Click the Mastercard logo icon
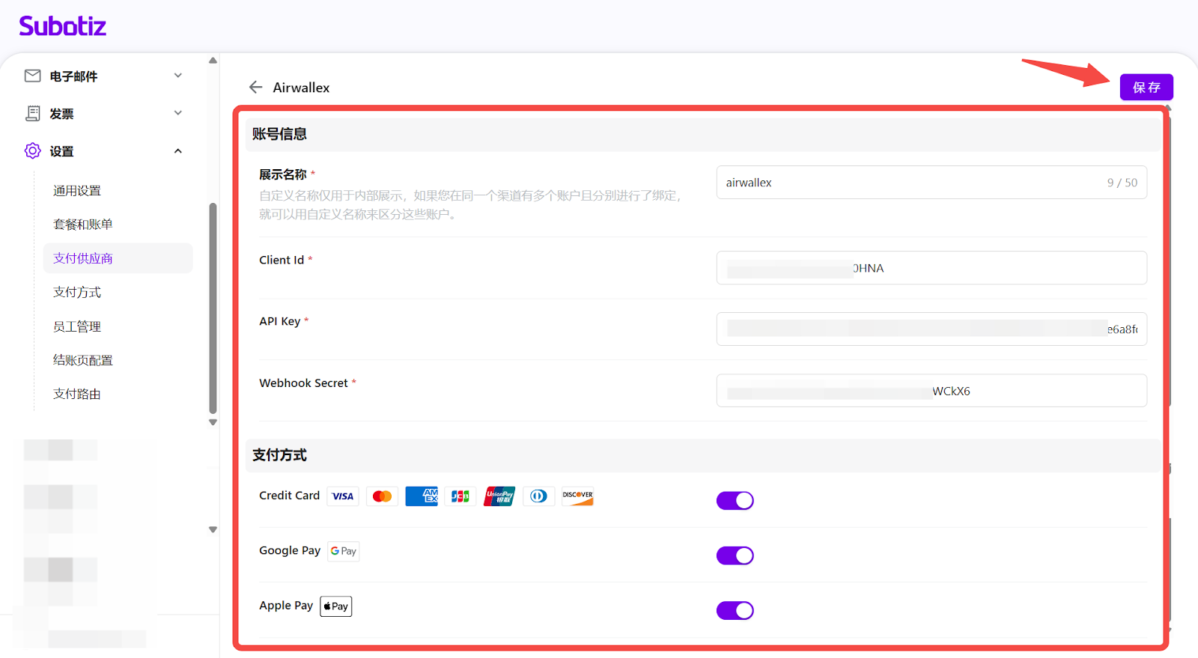 [x=382, y=496]
